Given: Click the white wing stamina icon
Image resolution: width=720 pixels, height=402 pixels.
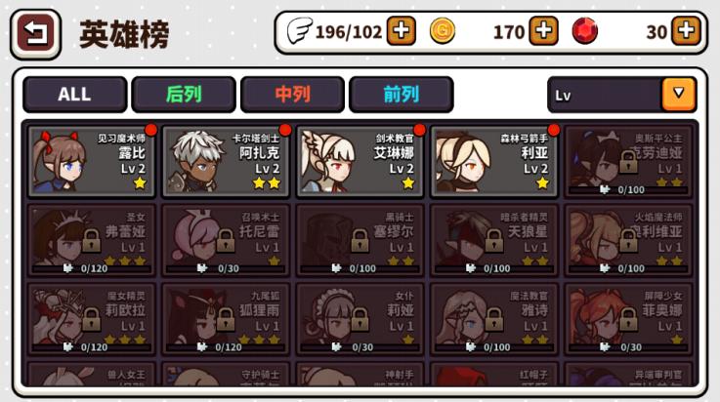Looking at the screenshot, I should click(299, 30).
